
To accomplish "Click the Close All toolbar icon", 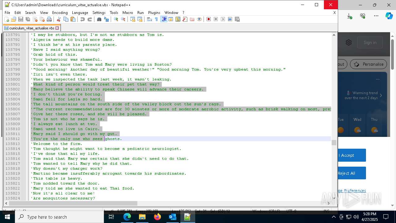I will [42, 19].
